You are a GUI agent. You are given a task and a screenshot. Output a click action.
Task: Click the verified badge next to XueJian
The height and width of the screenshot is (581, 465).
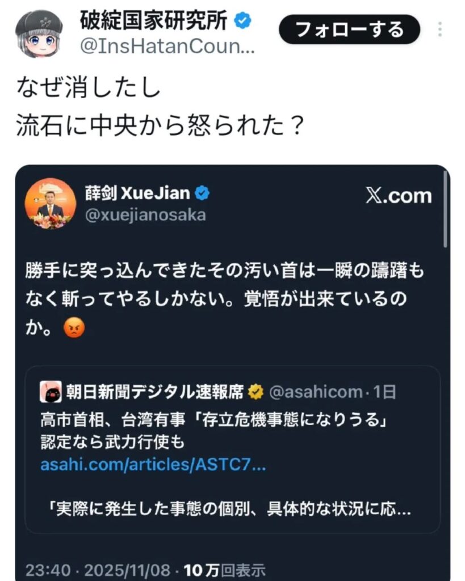point(202,193)
